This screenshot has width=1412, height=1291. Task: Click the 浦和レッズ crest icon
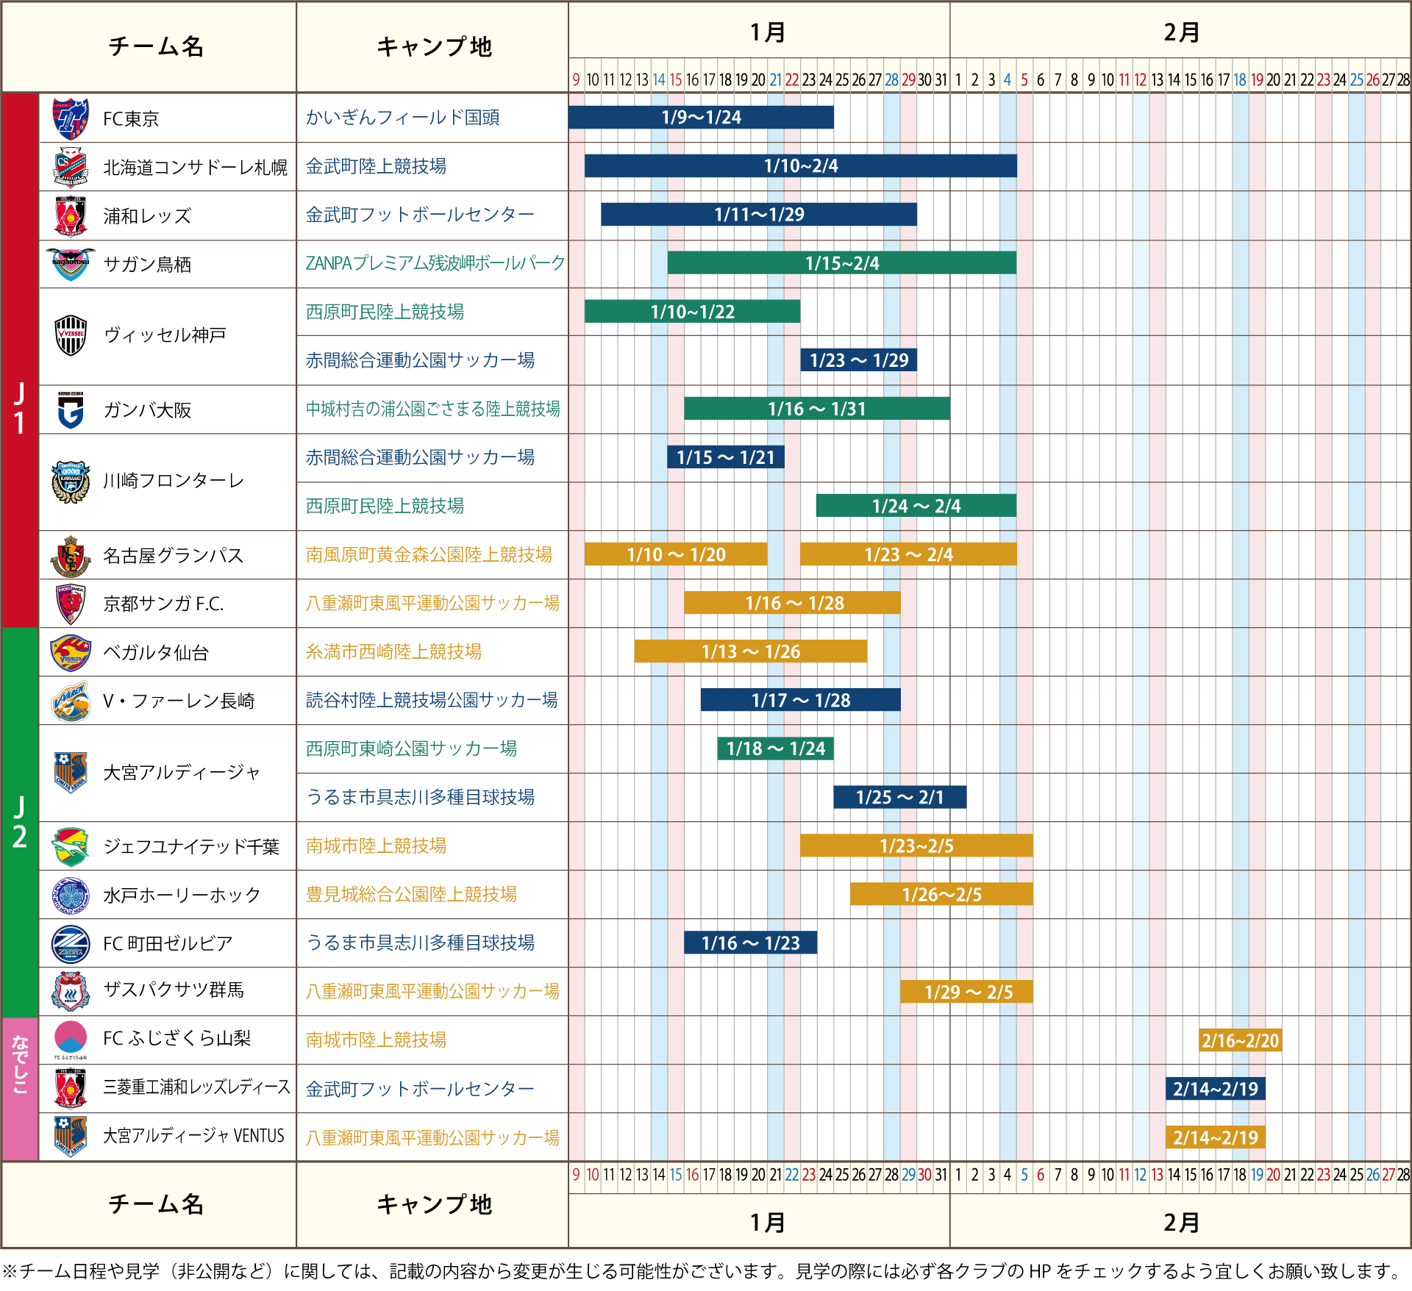[x=71, y=216]
